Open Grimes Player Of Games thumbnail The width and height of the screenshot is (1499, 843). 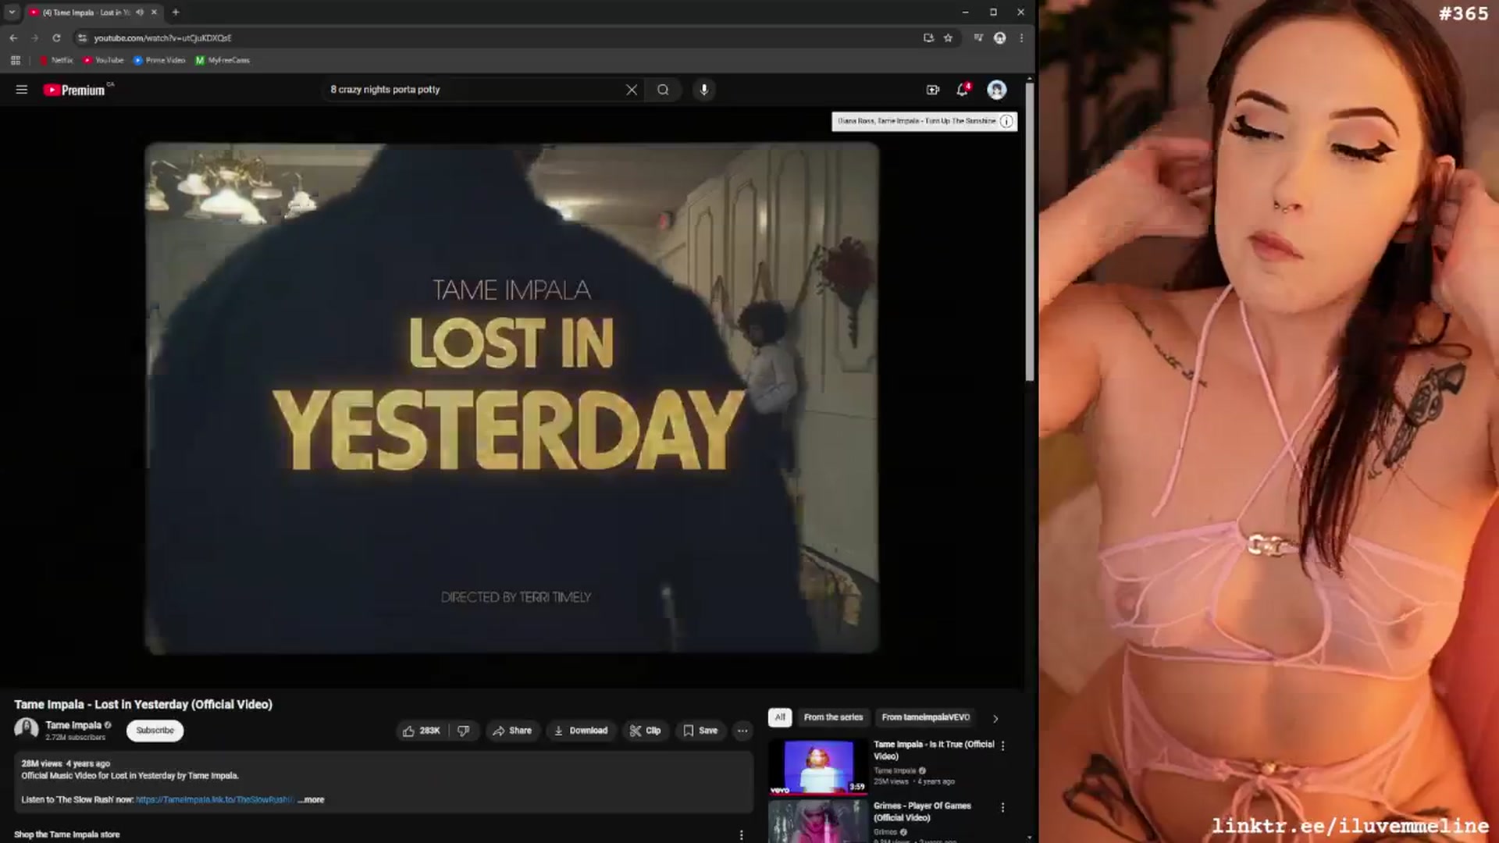tap(818, 822)
